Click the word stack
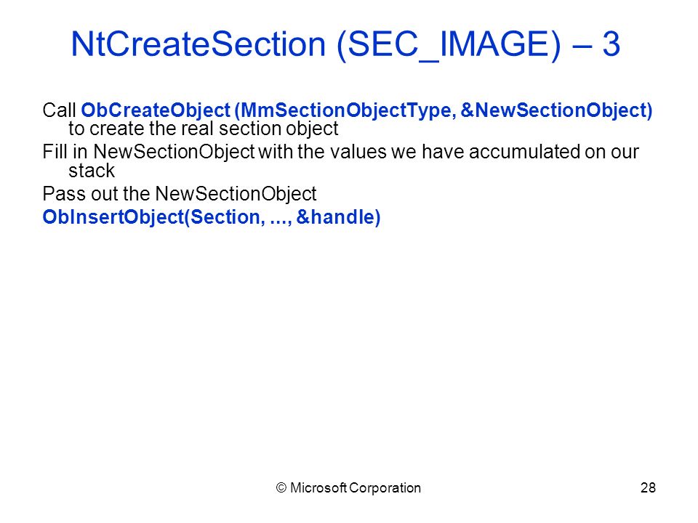This screenshot has width=698, height=523. (x=92, y=170)
